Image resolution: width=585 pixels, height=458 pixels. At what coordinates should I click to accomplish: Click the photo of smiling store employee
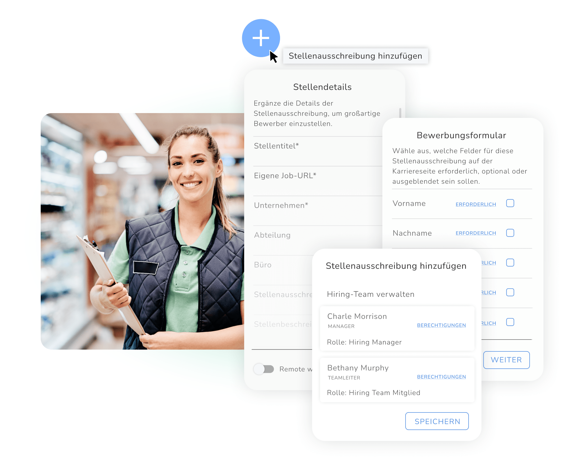(142, 231)
